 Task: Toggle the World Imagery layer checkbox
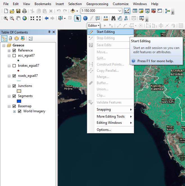pyautogui.click(x=20, y=111)
